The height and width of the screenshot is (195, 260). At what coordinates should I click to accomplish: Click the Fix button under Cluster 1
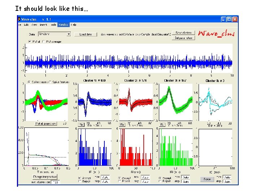81,125
